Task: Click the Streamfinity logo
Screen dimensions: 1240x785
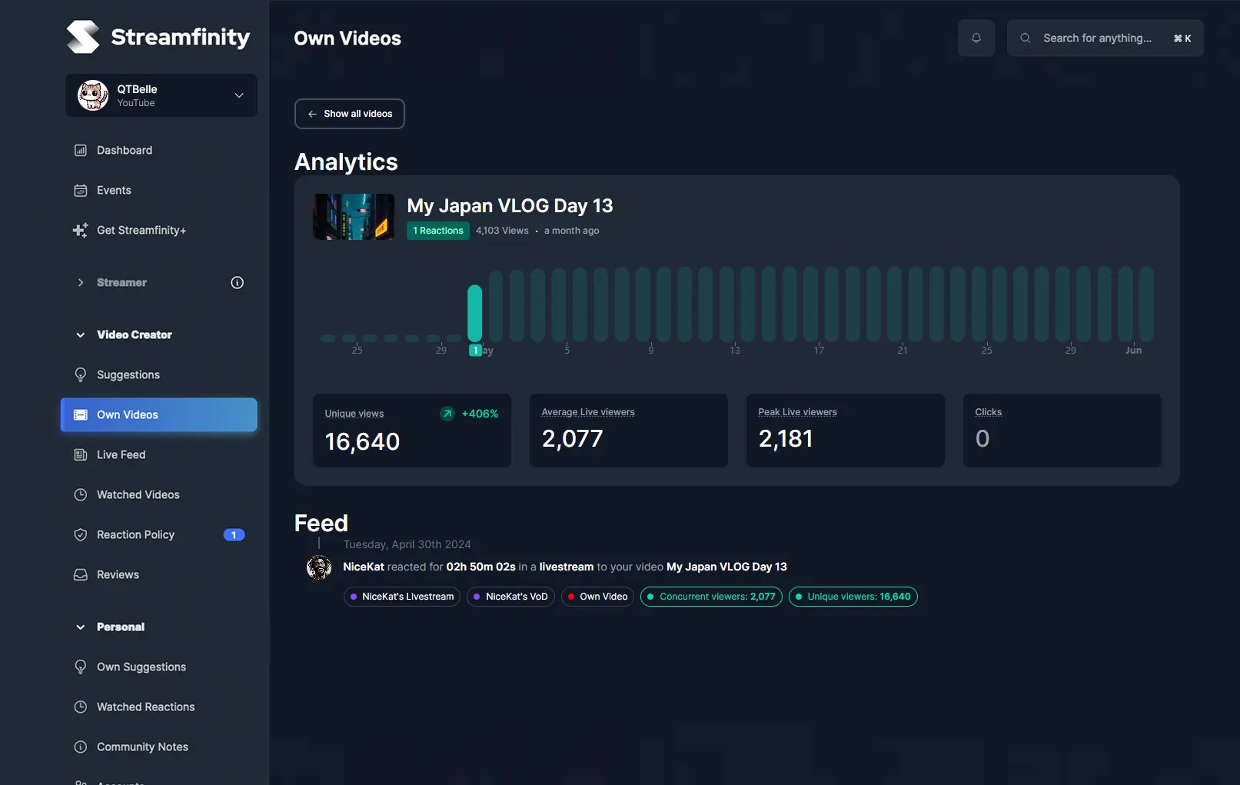Action: (158, 37)
